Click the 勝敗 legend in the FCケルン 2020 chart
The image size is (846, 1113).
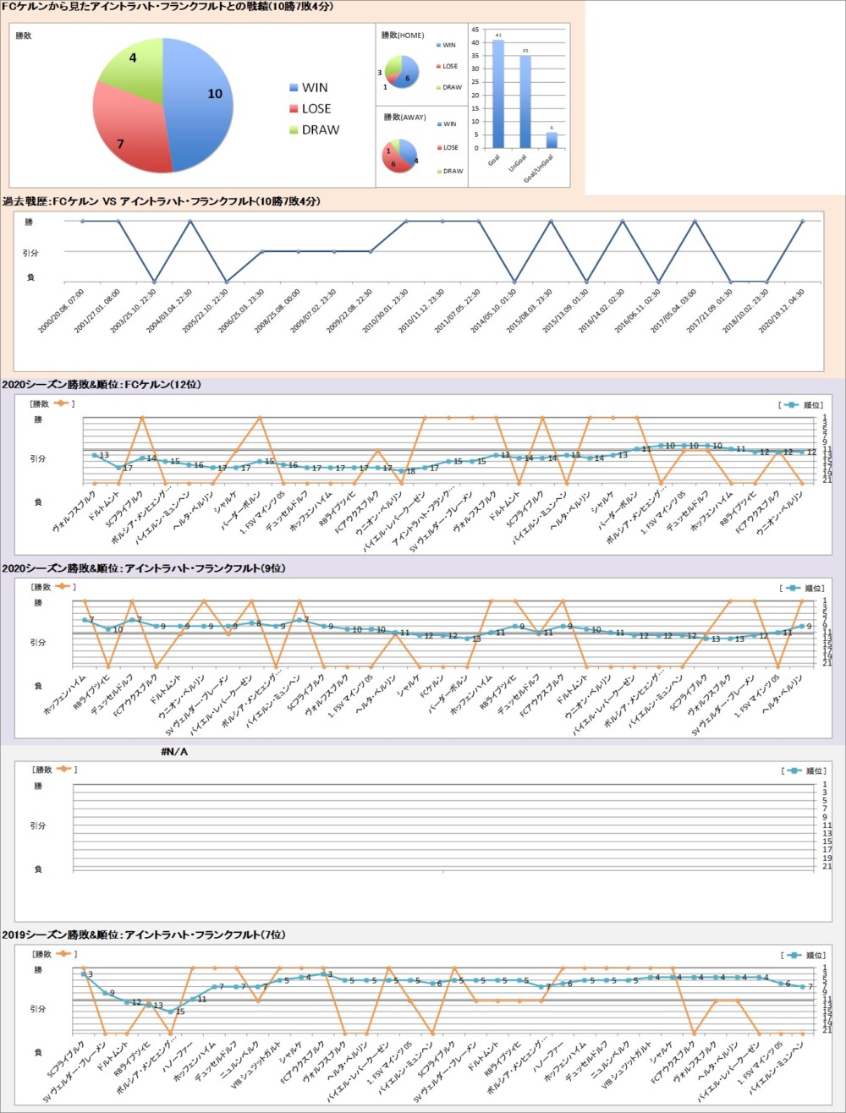(52, 403)
